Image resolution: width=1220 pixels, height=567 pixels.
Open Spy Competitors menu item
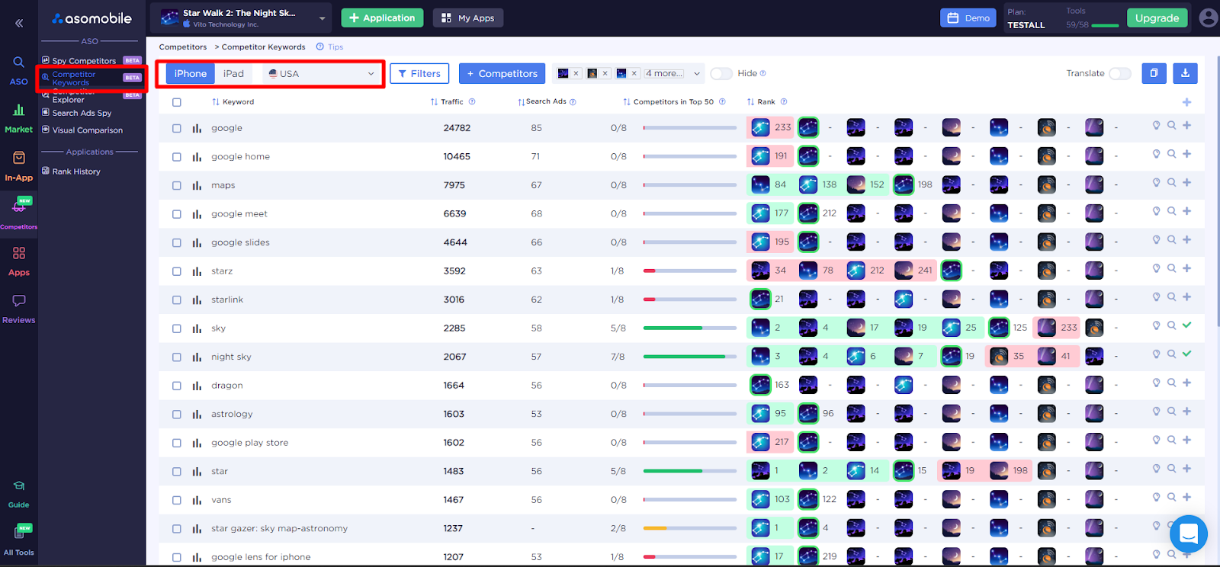click(x=84, y=61)
